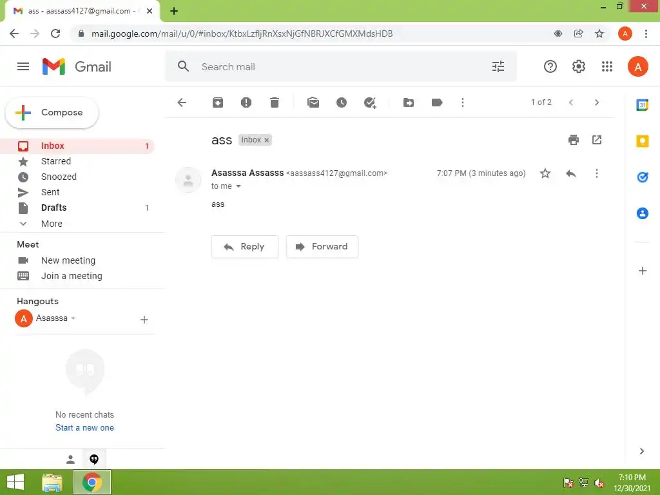The image size is (660, 495).
Task: Toggle the main menu hamburger
Action: [x=23, y=66]
